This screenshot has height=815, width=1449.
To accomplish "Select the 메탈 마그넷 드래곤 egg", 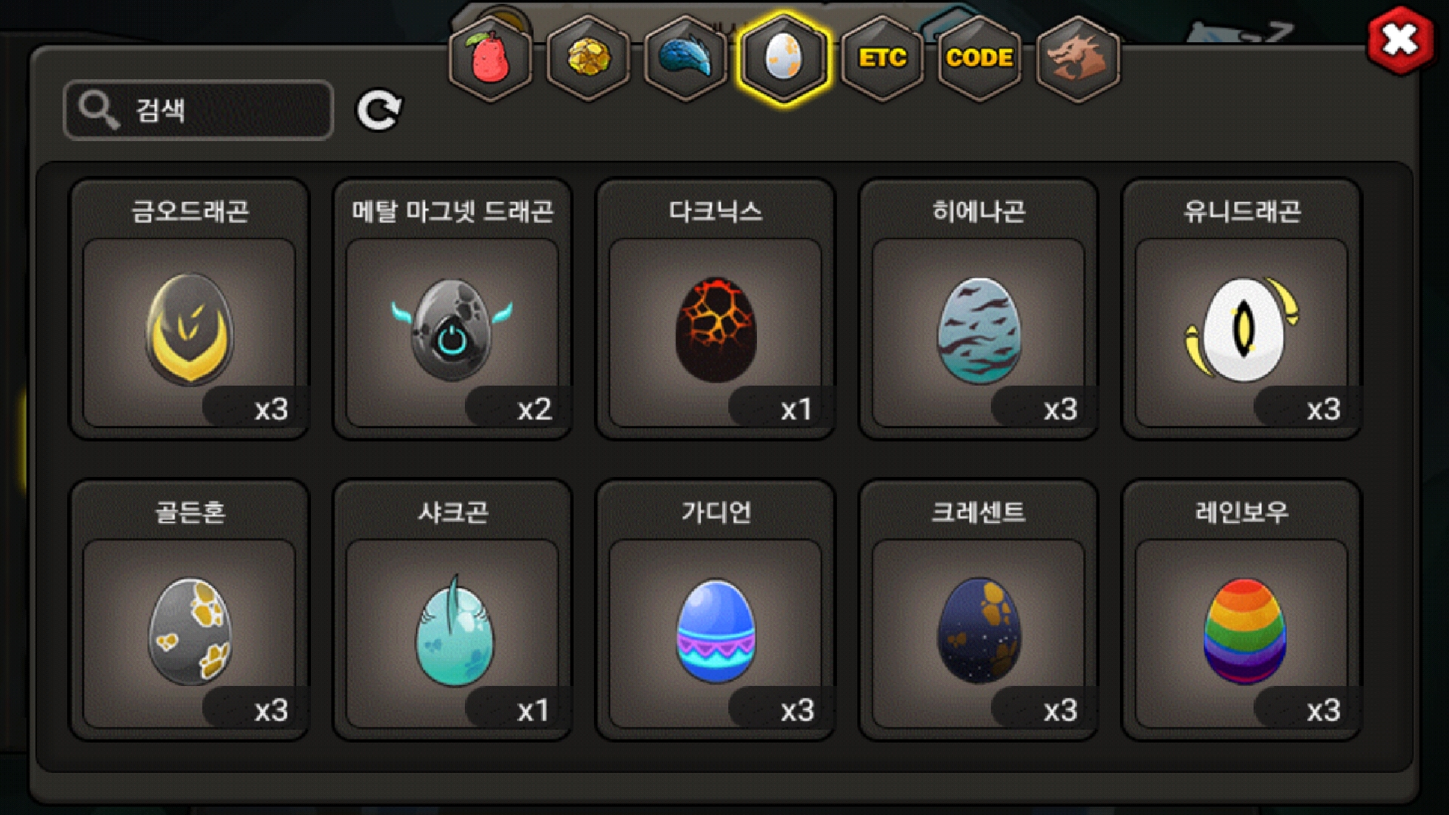I will click(x=453, y=309).
